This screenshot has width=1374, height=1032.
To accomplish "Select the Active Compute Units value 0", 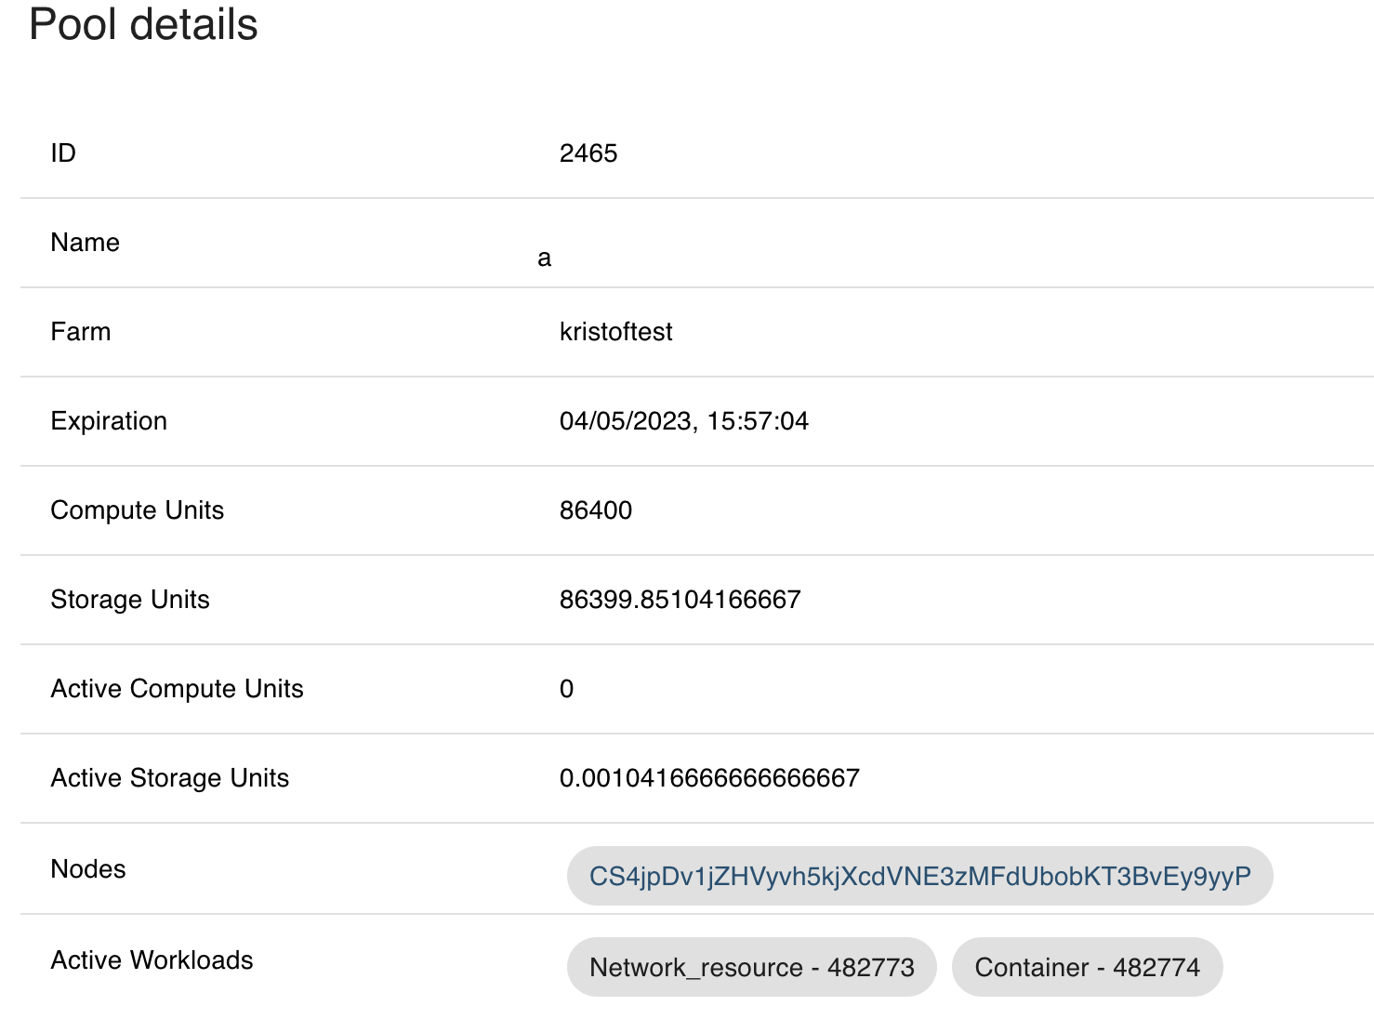I will tap(565, 689).
